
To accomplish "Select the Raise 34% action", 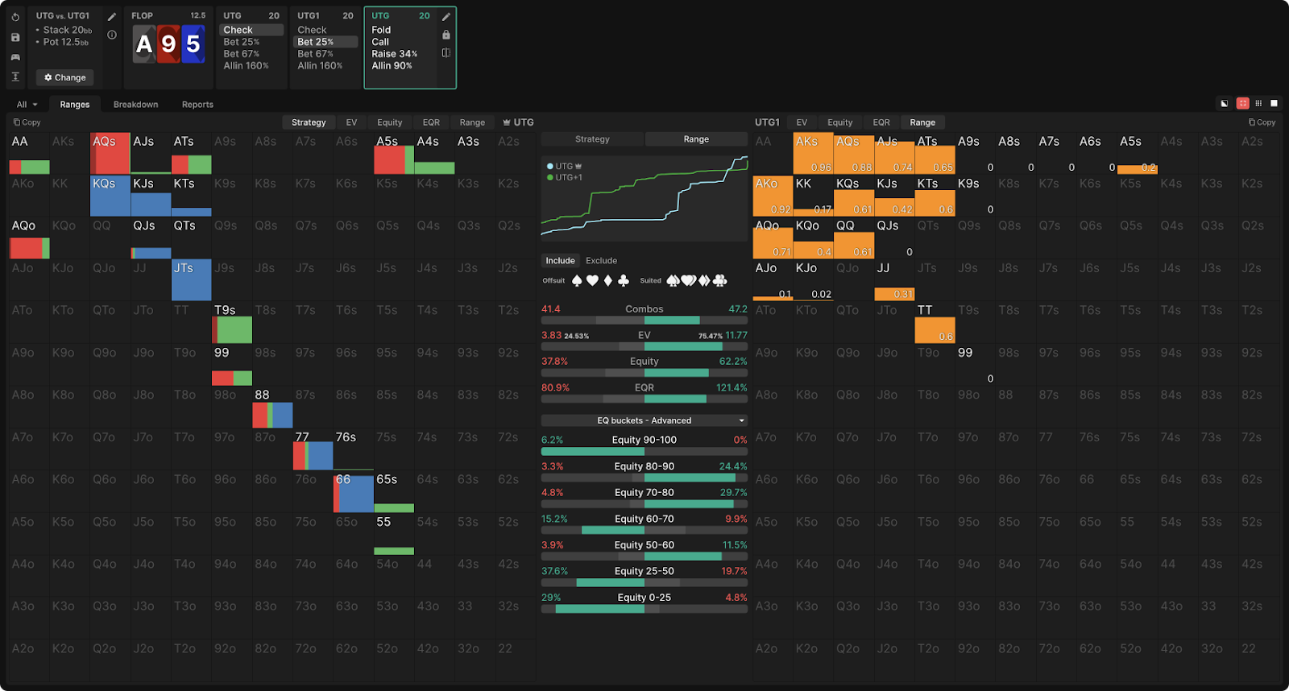I will 394,54.
